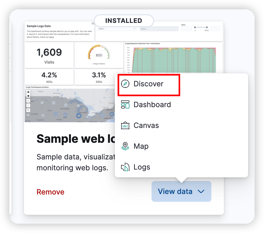Expand the View data chevron arrow
Screen dimensions: 264x233
coord(201,192)
